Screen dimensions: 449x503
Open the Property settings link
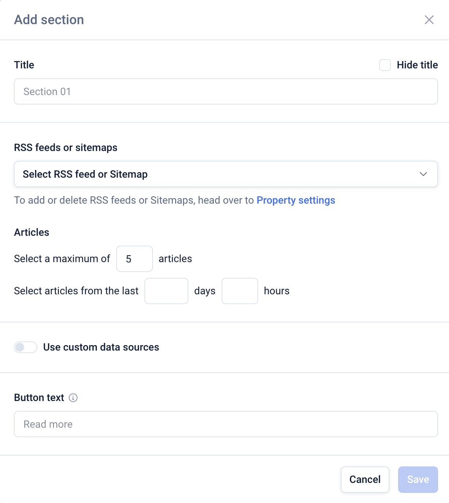pos(296,200)
